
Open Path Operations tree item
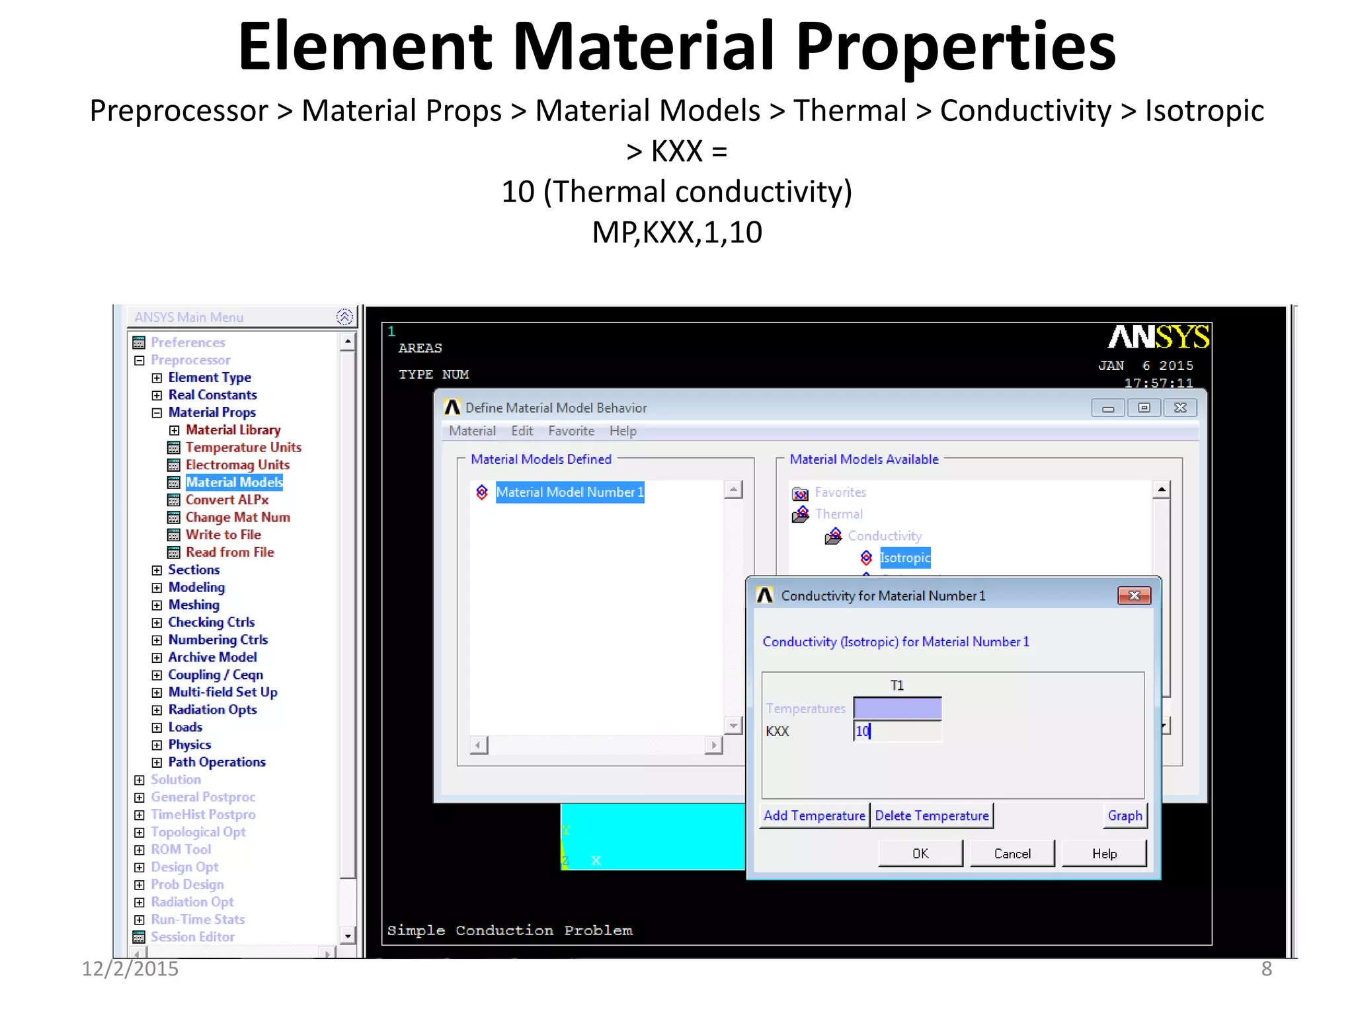217,762
